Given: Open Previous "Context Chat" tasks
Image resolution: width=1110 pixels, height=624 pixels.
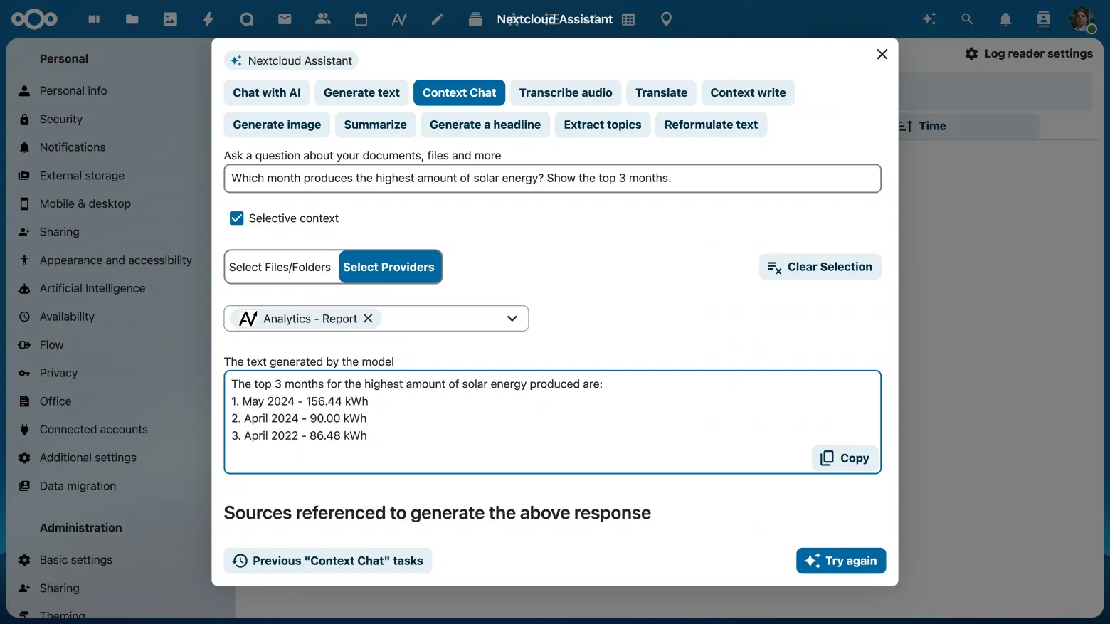Looking at the screenshot, I should point(328,561).
